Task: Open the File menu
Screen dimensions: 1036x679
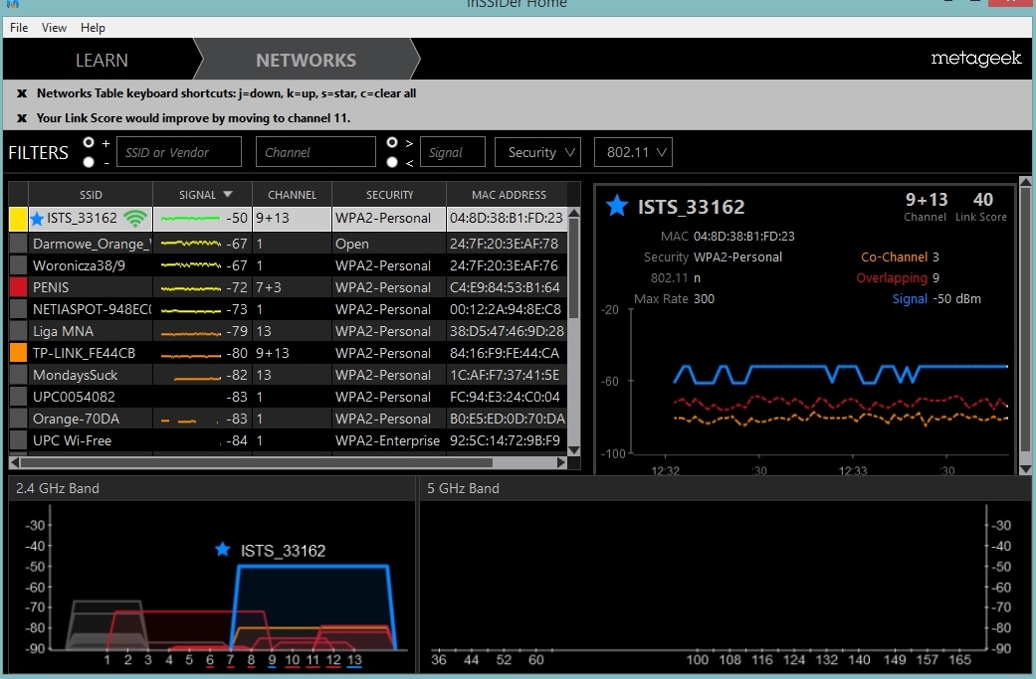Action: point(19,28)
